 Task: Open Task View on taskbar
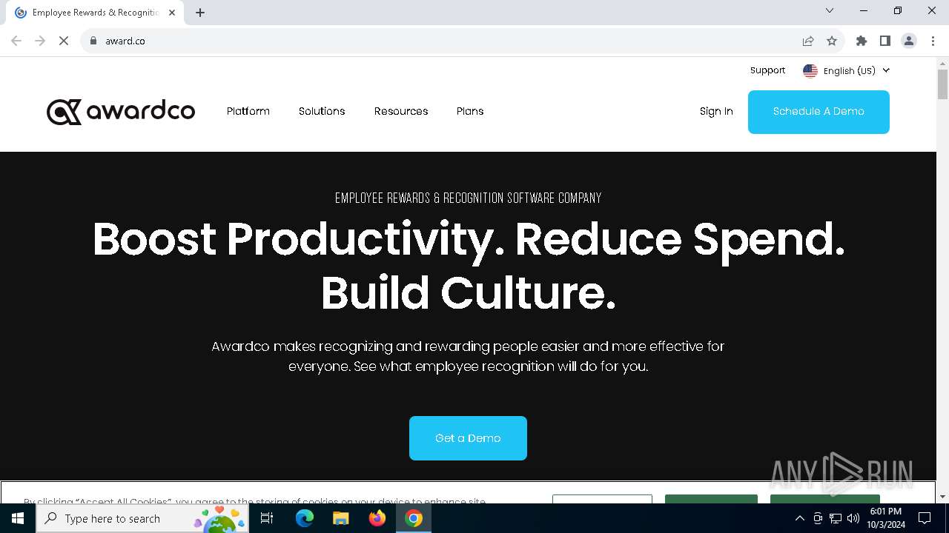tap(267, 518)
